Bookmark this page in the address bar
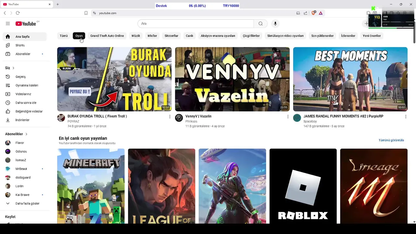This screenshot has height=234, width=416. point(86,13)
